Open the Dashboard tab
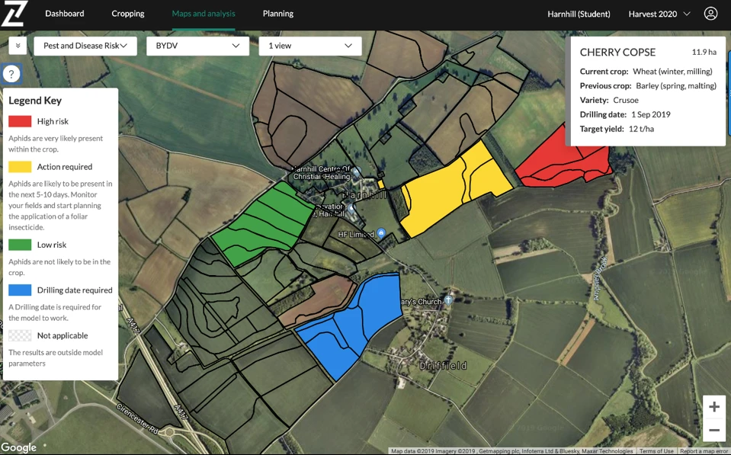This screenshot has height=455, width=731. tap(65, 14)
